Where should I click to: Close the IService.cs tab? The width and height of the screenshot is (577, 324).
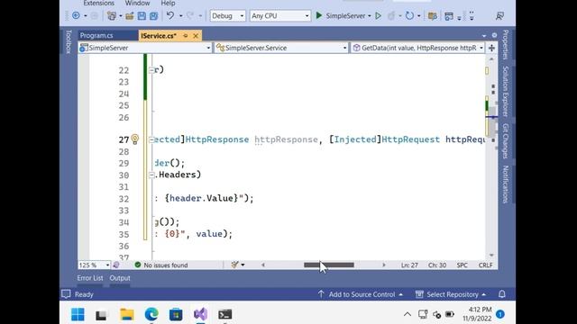click(196, 36)
